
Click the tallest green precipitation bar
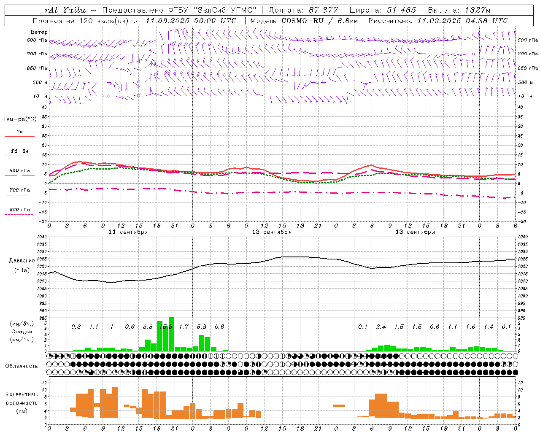coord(172,334)
